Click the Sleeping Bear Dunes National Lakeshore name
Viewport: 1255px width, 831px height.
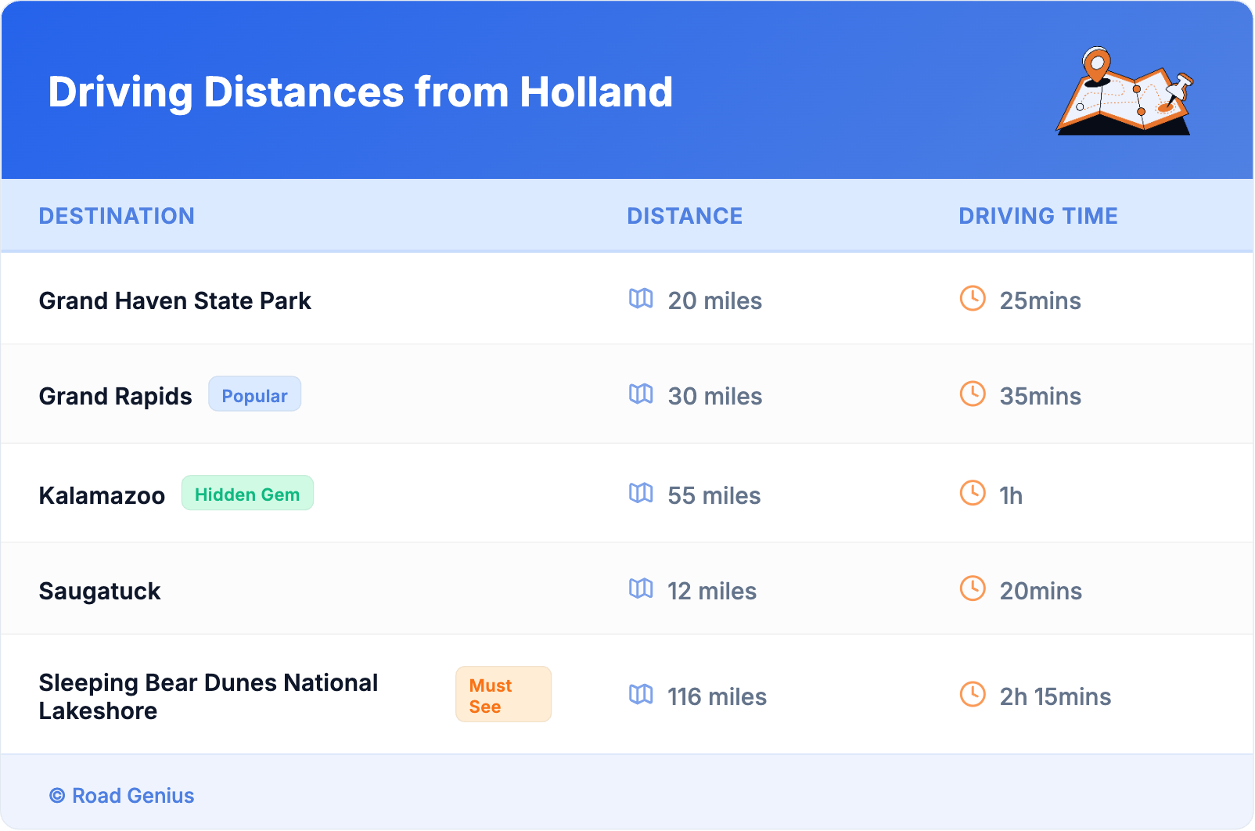point(208,696)
